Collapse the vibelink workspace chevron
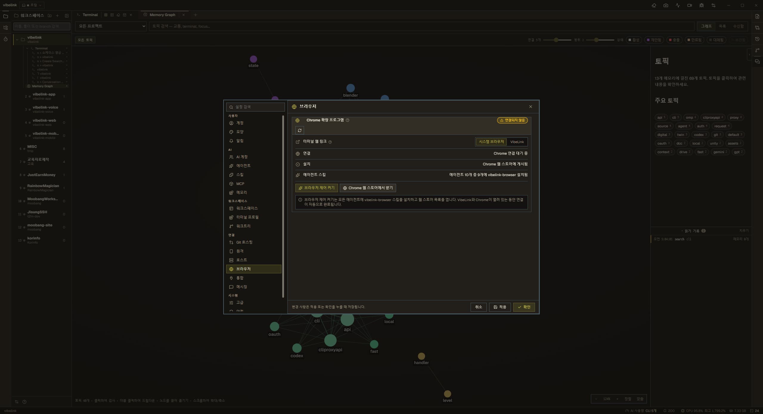Screen dimensions: 763x414 pyautogui.click(x=17, y=40)
